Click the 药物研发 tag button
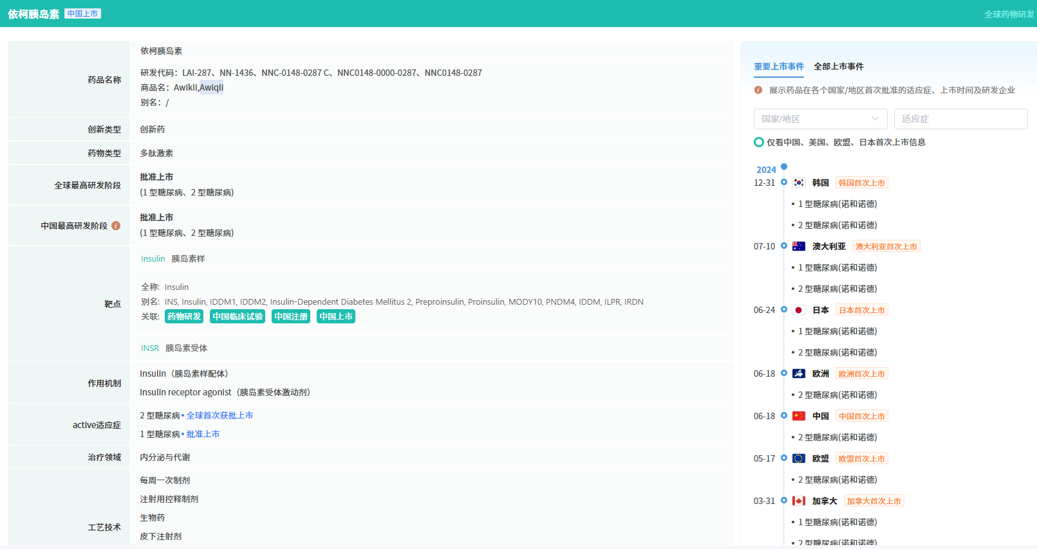 tap(184, 316)
